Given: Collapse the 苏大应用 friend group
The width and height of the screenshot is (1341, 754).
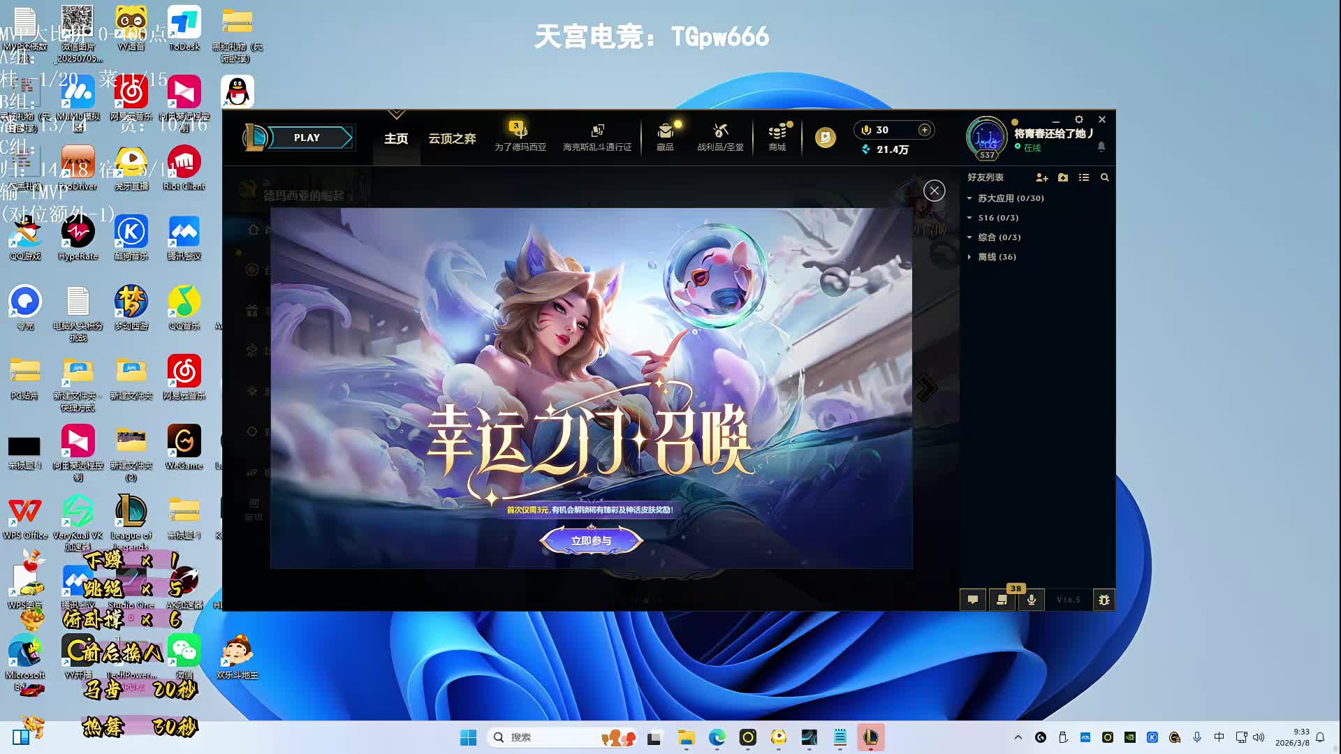Looking at the screenshot, I should [x=969, y=198].
